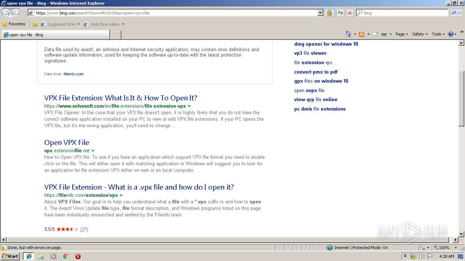
Task: Open 'VPX File Extension: What Is It' result
Action: tap(121, 98)
